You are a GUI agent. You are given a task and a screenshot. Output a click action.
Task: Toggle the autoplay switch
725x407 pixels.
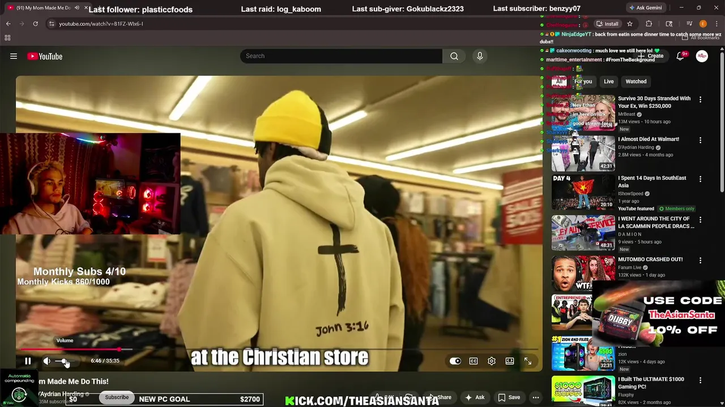[x=455, y=361]
